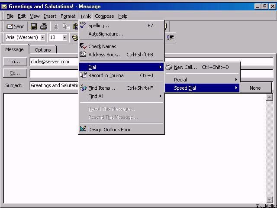The height and width of the screenshot is (208, 277).
Task: Click the increase indent icon
Action: click(x=170, y=37)
